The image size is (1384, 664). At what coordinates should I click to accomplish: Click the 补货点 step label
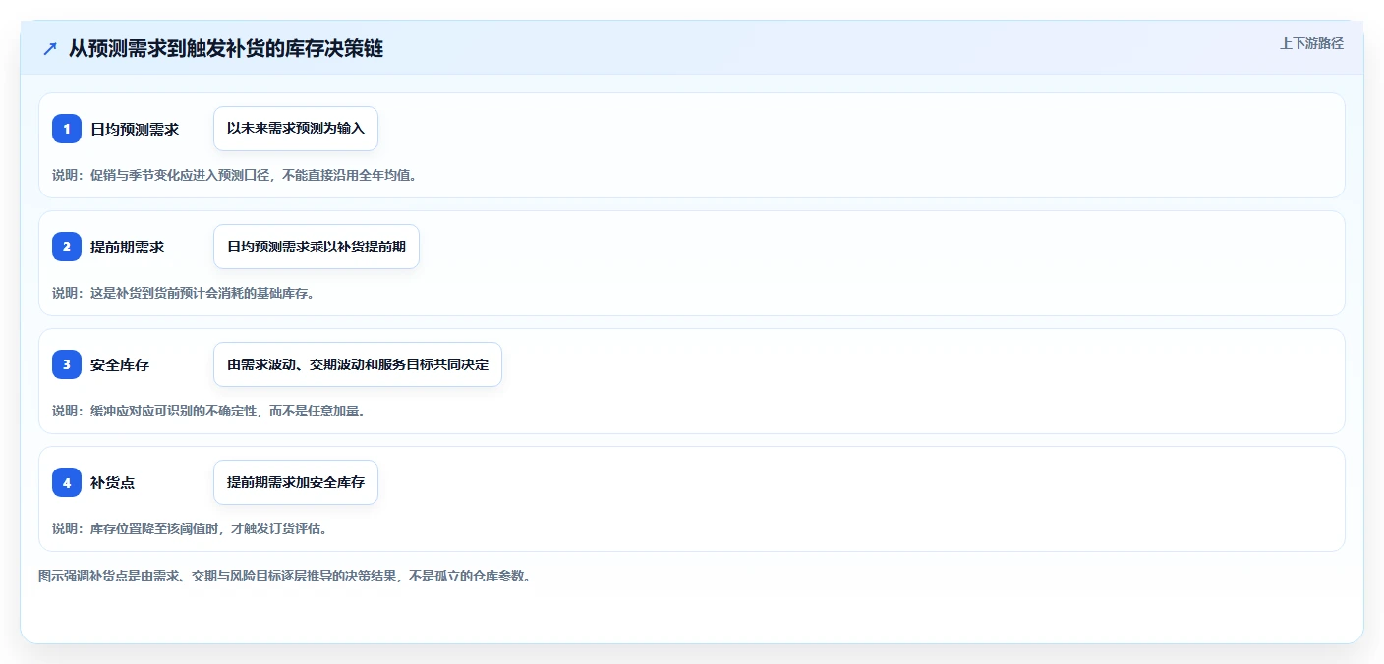point(113,482)
